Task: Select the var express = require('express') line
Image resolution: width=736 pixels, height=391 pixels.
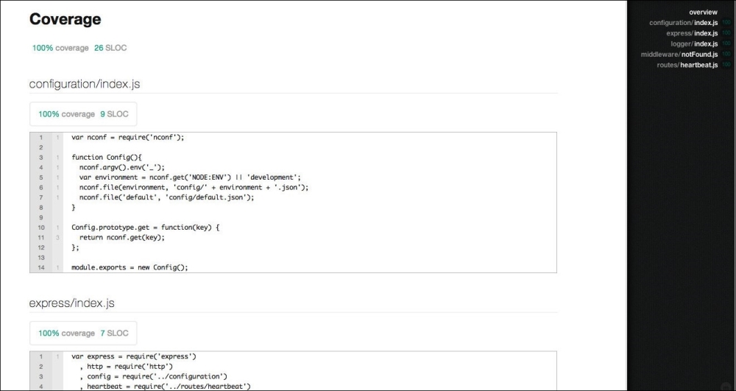Action: (x=134, y=356)
